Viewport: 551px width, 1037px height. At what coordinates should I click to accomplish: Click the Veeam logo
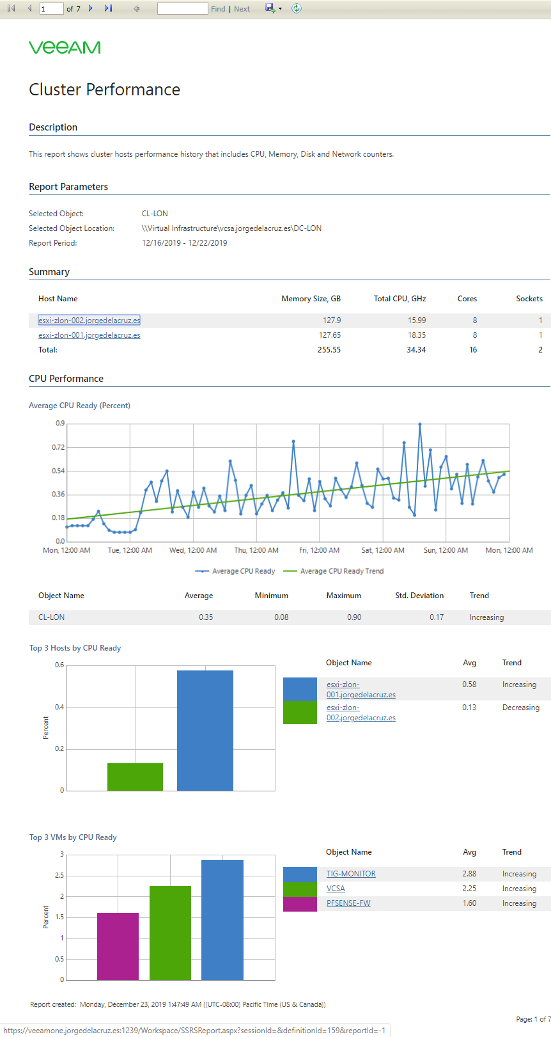[x=65, y=47]
